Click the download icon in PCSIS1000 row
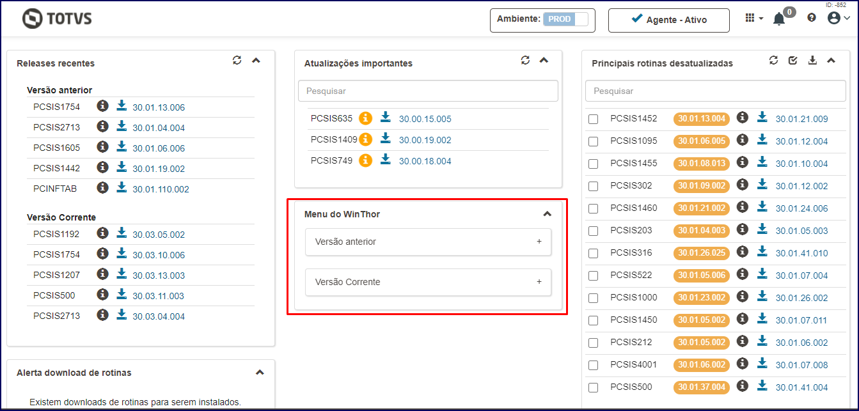This screenshot has height=411, width=859. [x=762, y=296]
